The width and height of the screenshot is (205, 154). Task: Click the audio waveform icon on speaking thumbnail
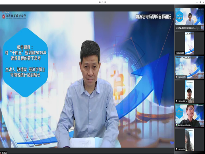click(197, 28)
